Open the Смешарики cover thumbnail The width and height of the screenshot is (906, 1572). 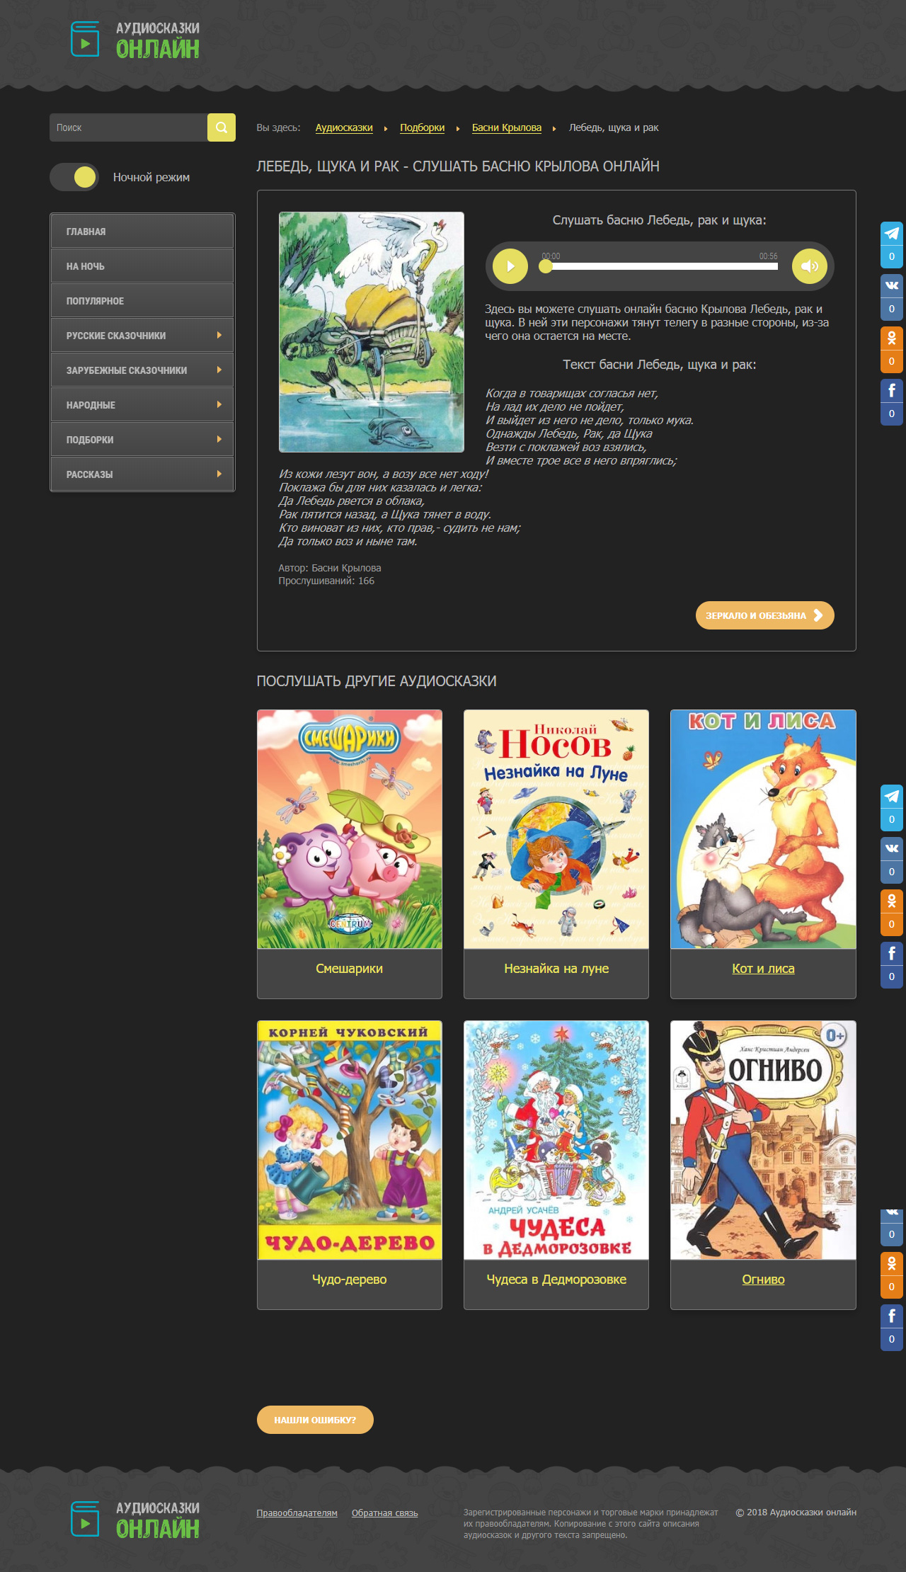[350, 829]
